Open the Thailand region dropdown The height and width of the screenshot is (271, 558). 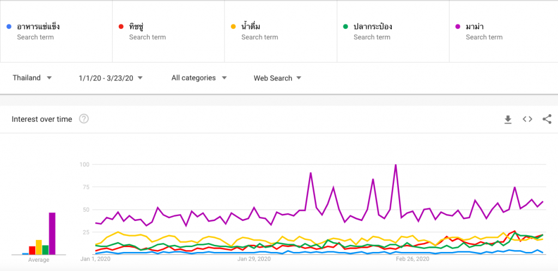point(32,78)
